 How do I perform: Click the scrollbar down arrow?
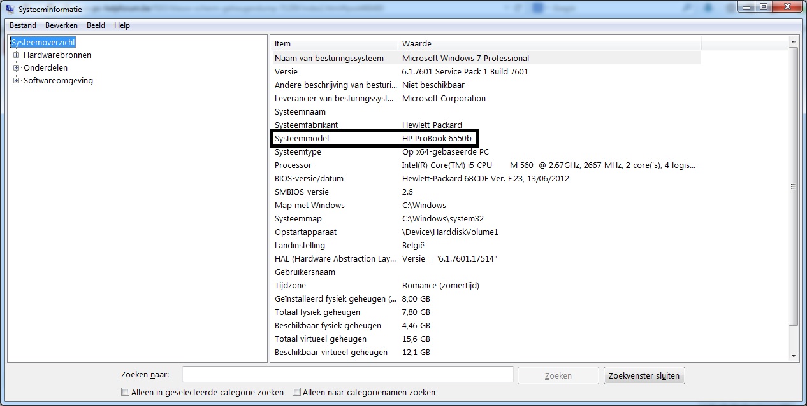tap(794, 356)
